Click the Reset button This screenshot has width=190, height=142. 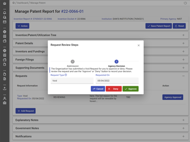179,26
